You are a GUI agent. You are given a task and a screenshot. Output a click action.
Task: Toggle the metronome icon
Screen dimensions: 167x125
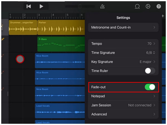click(102, 6)
